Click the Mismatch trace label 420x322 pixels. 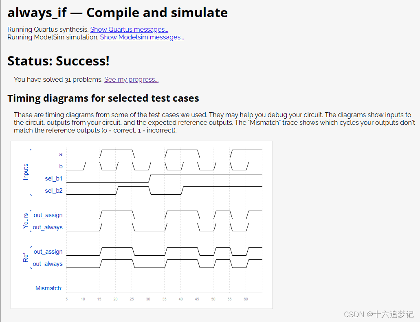click(x=48, y=288)
